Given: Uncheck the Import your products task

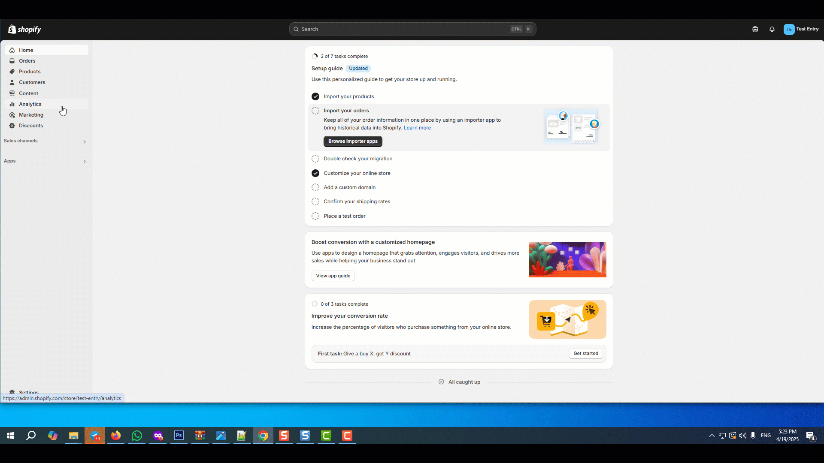Looking at the screenshot, I should click(x=315, y=96).
